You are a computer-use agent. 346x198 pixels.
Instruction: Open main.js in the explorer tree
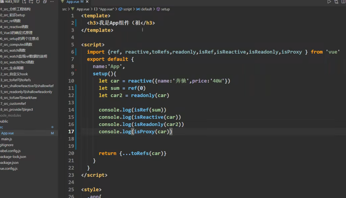7,139
